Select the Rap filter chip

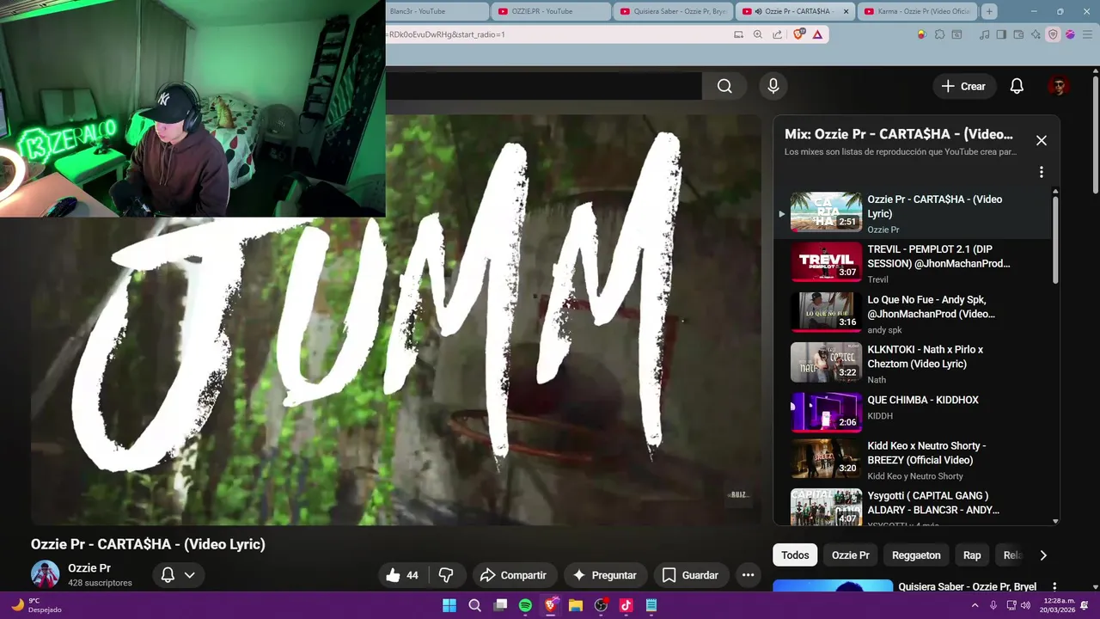pyautogui.click(x=972, y=555)
